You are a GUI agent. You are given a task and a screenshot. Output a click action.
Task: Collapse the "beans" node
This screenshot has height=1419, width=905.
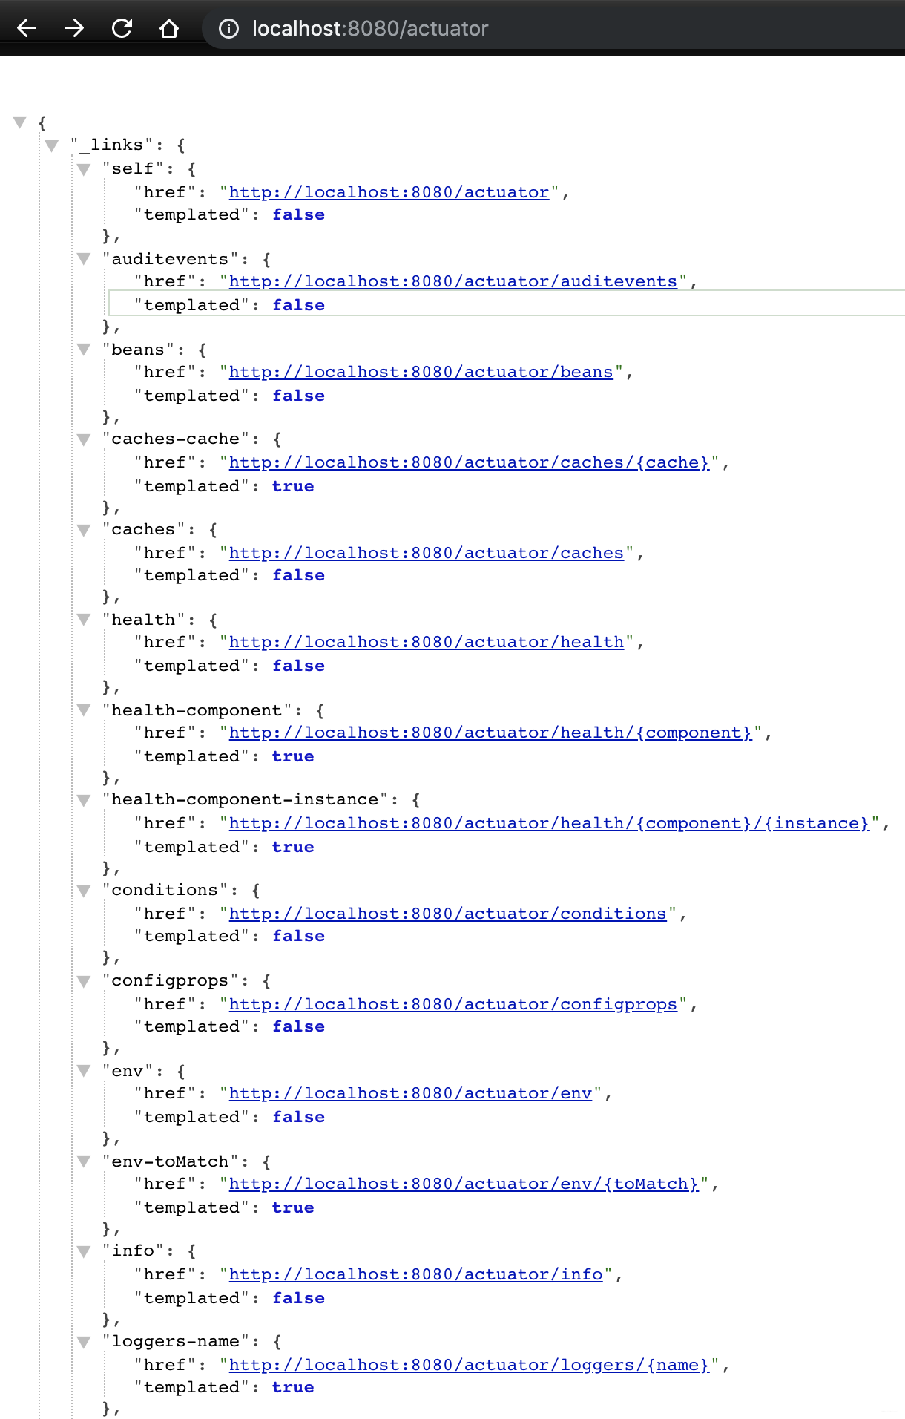point(84,350)
